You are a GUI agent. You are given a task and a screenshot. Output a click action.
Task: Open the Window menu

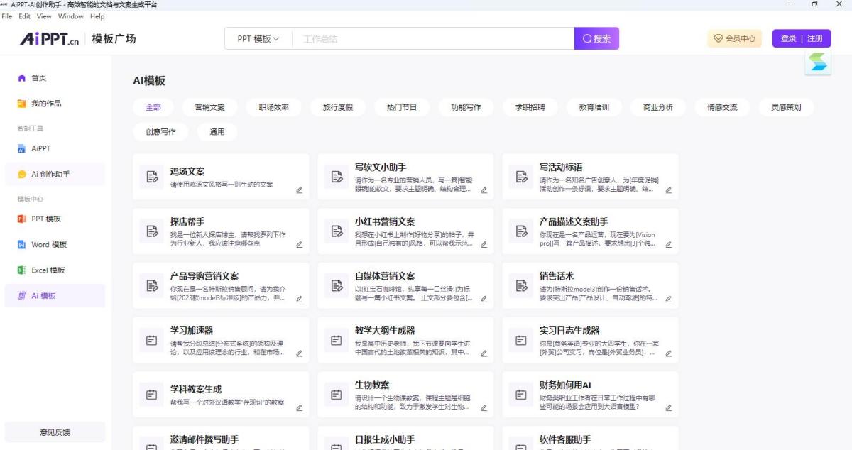point(70,16)
